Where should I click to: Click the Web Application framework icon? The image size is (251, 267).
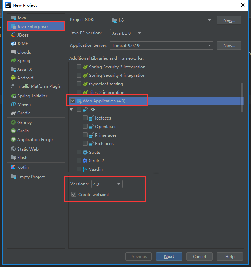pyautogui.click(x=79, y=101)
